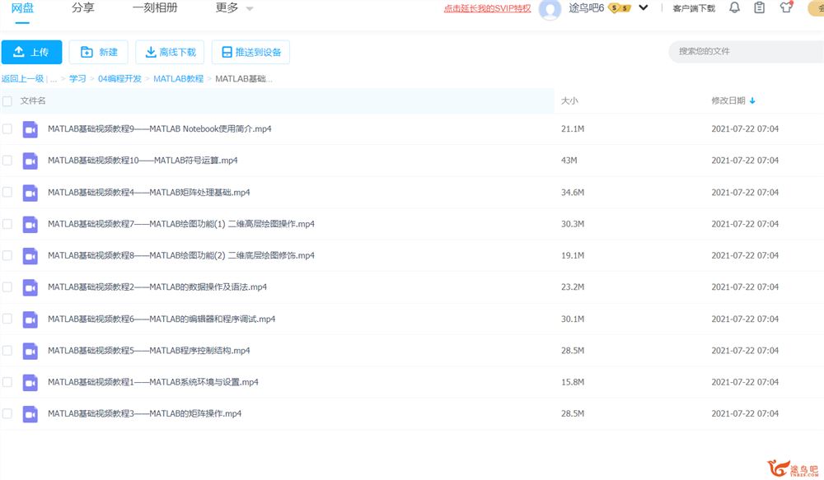Check the box for MATLAB矩阵处理基础.mp4
Image resolution: width=824 pixels, height=480 pixels.
(7, 192)
